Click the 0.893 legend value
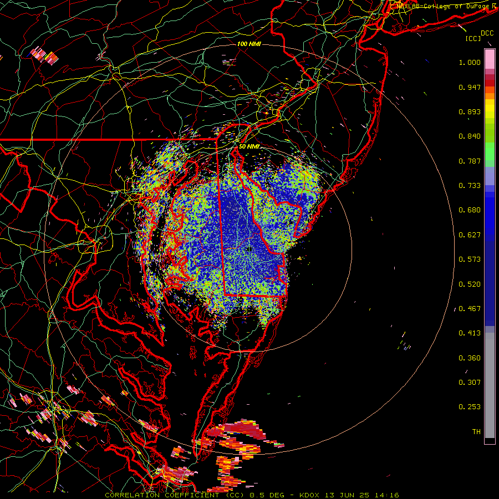The height and width of the screenshot is (499, 499). [470, 111]
